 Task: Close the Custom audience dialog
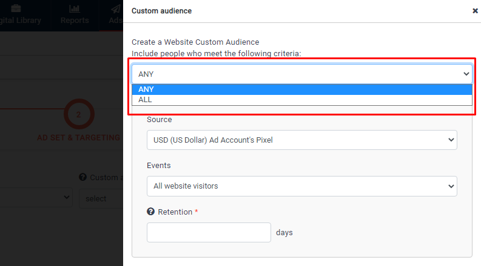[x=474, y=11]
